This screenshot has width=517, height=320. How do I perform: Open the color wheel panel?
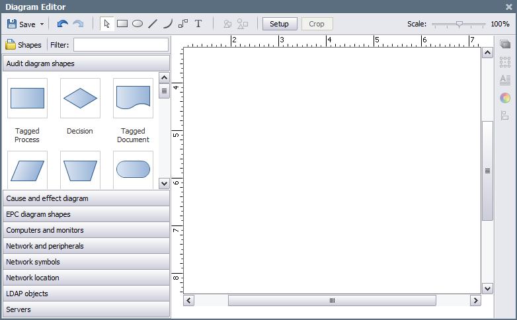pos(505,98)
